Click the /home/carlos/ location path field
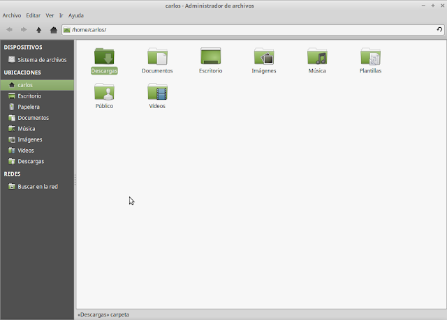This screenshot has width=447, height=320. pyautogui.click(x=253, y=30)
